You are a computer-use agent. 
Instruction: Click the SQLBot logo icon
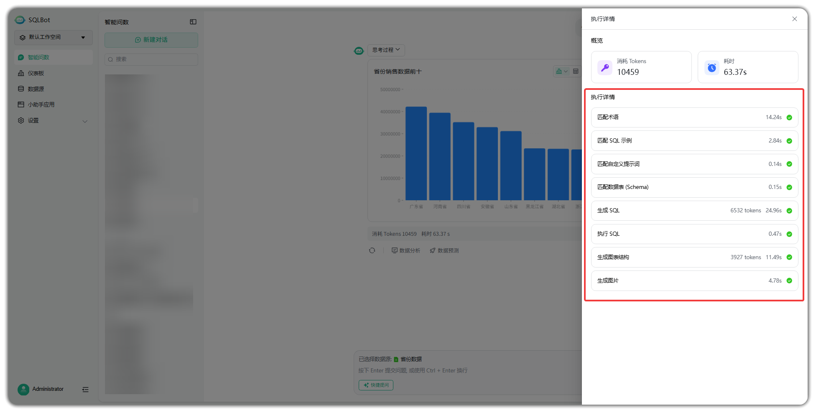click(20, 20)
